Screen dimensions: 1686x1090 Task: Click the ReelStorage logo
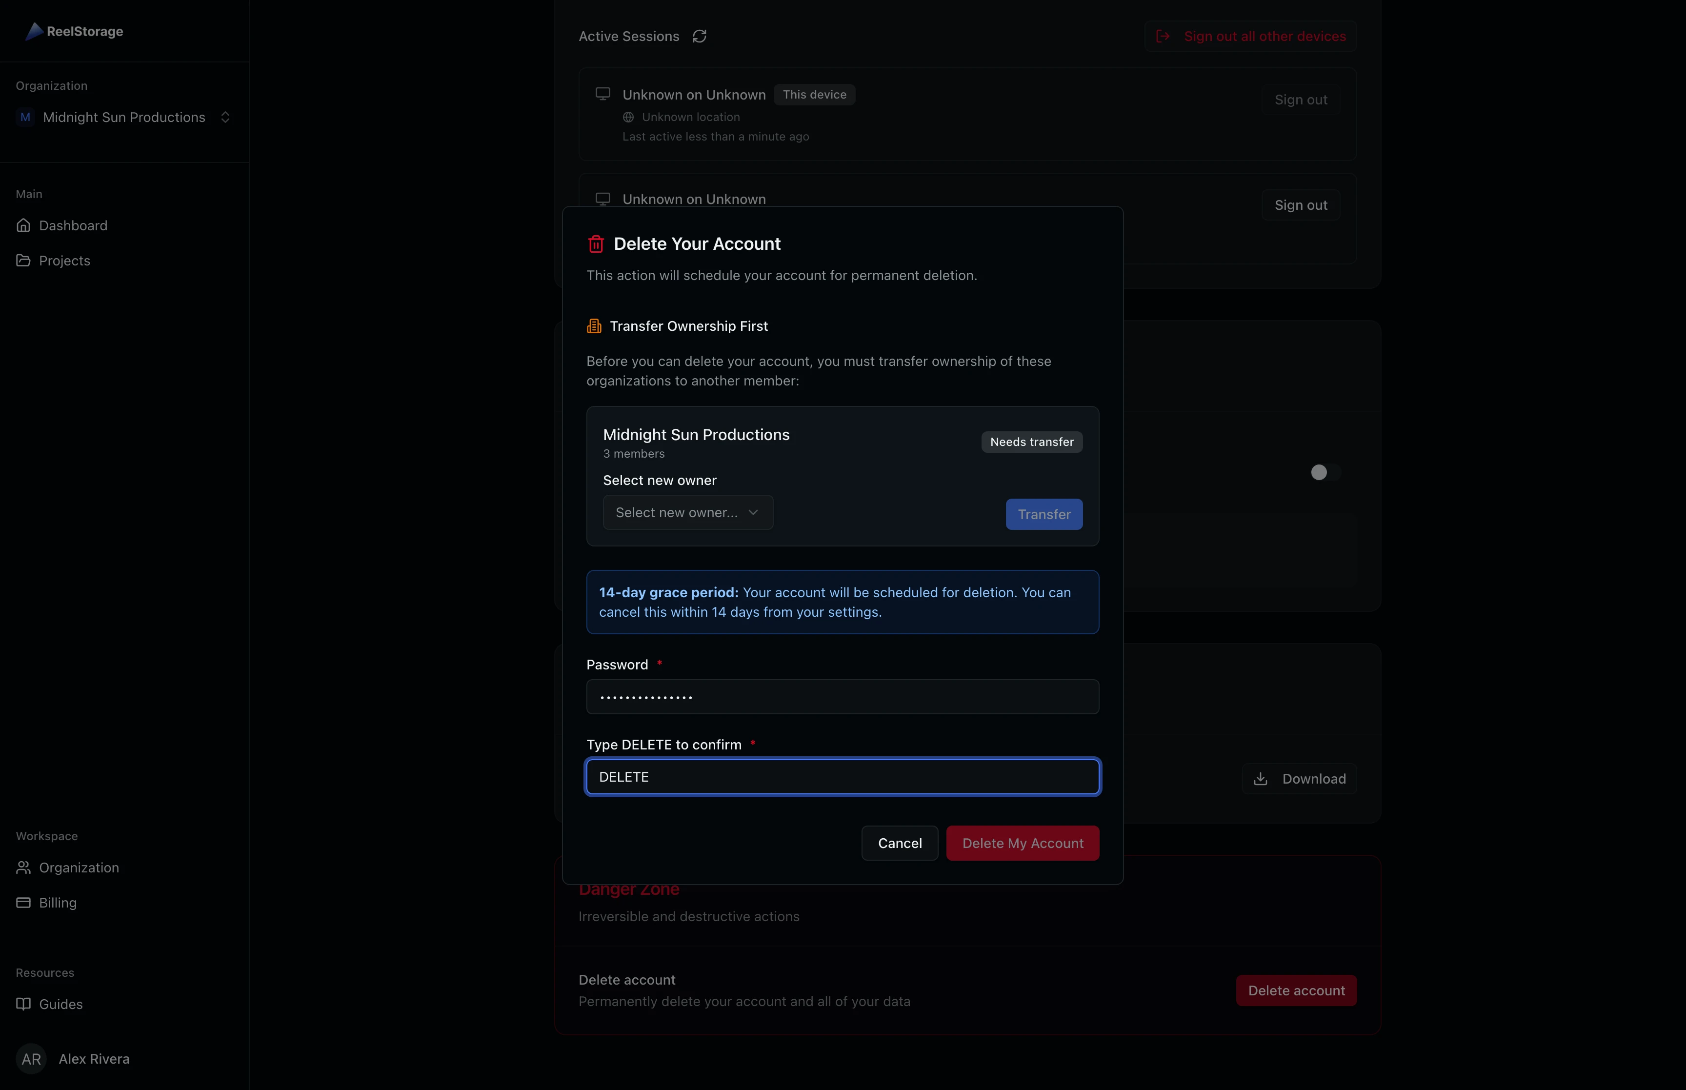[x=74, y=31]
